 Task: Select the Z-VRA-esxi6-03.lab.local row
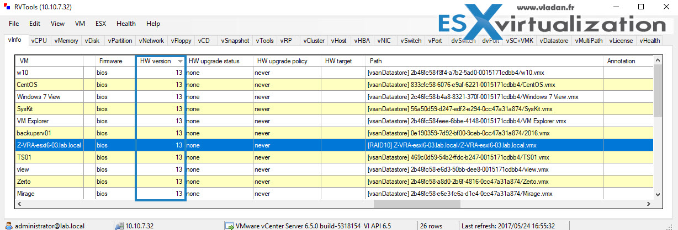point(334,145)
